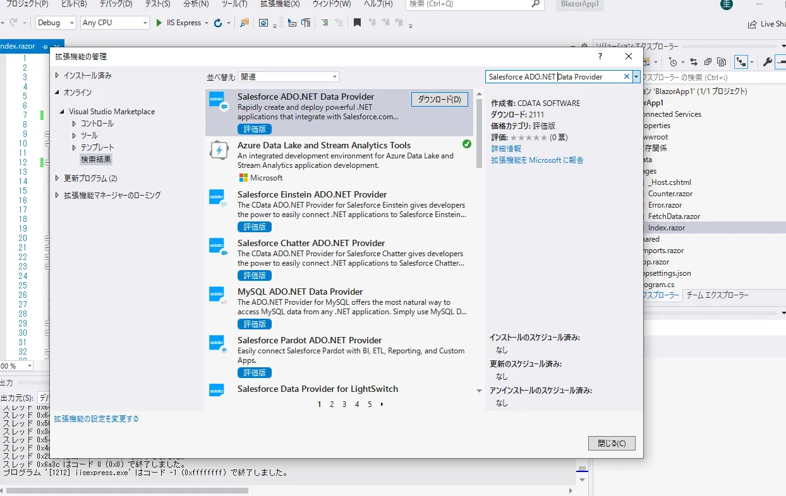The height and width of the screenshot is (496, 786).
Task: Select the Index.razor document tab
Action: (17, 46)
